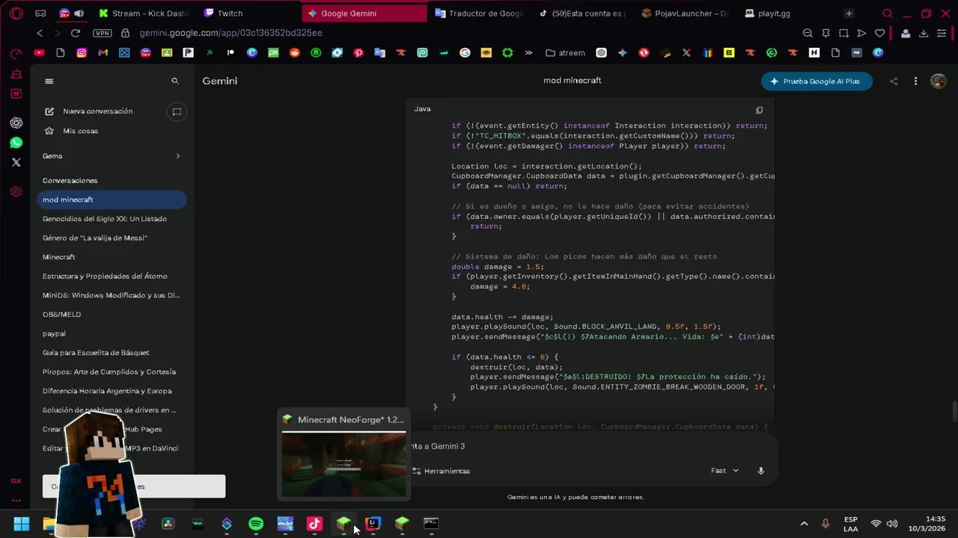Open the Opera GX menu logo
This screenshot has width=958, height=538.
tap(16, 13)
